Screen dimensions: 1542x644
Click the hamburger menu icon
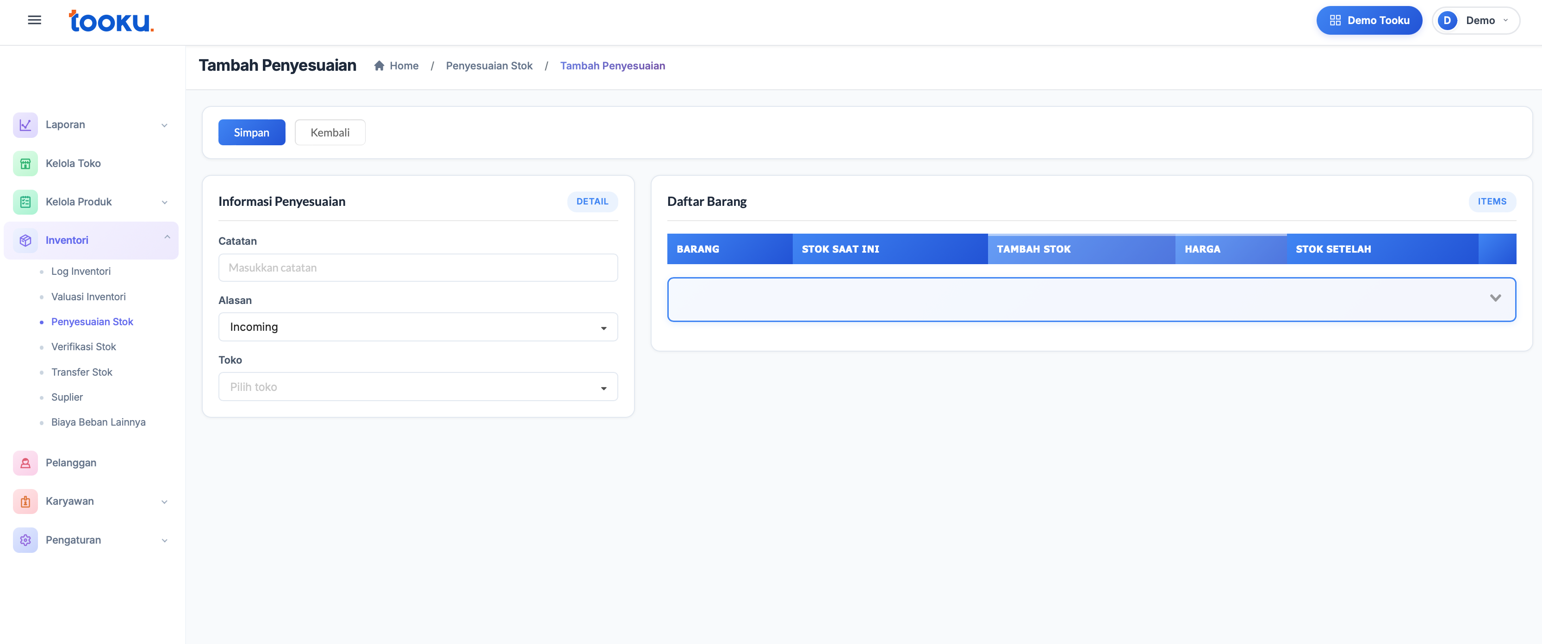35,20
